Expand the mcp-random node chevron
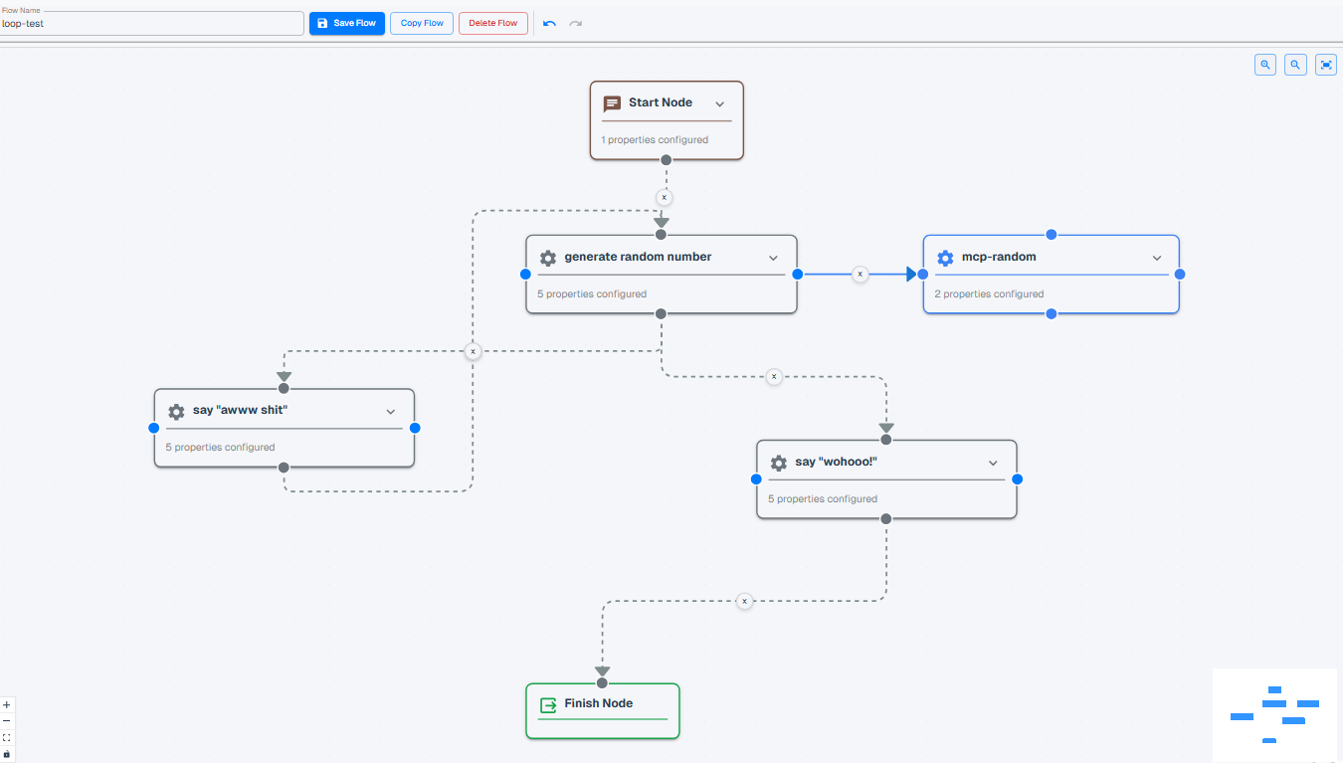Screen dimensions: 1343x763 click(1157, 258)
